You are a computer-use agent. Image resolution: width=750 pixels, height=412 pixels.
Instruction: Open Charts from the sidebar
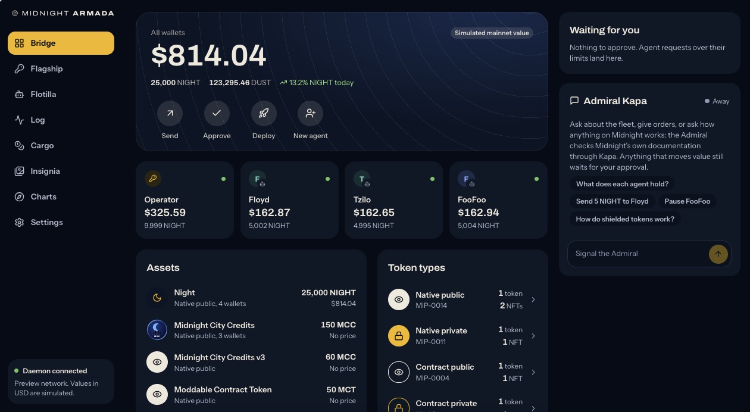(61, 196)
